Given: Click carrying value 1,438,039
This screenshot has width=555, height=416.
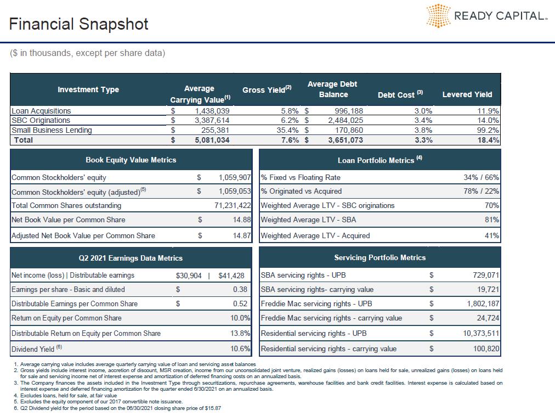Looking at the screenshot, I should (212, 110).
